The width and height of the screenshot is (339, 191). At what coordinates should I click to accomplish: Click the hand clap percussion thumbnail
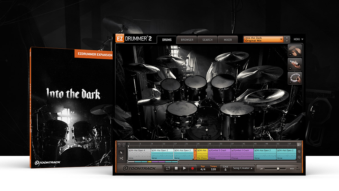coord(295,50)
